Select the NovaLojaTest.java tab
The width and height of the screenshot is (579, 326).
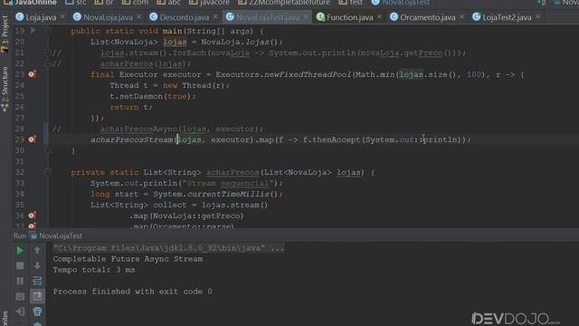[268, 17]
